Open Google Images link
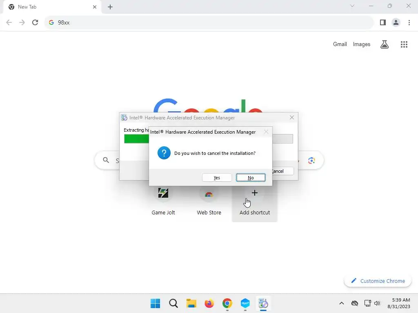Screen dimensions: 418x313 362,44
